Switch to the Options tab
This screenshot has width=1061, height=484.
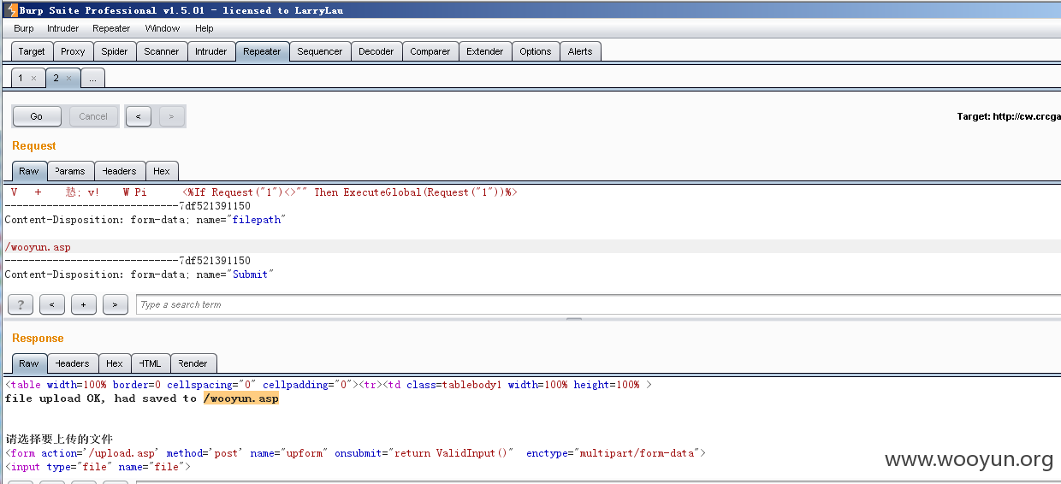pos(536,51)
